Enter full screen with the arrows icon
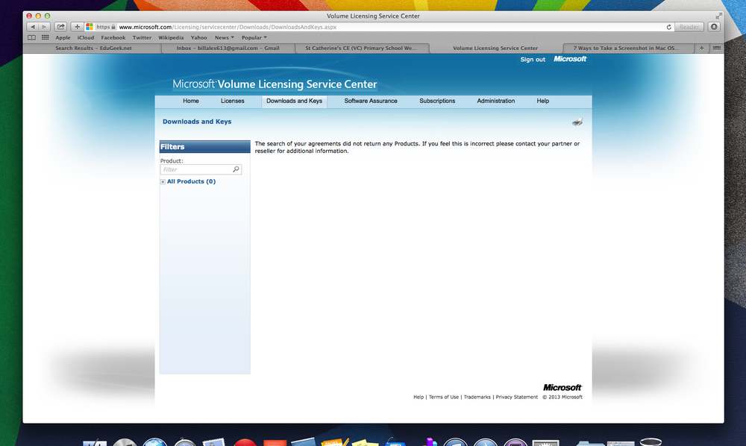This screenshot has width=746, height=446. [718, 16]
